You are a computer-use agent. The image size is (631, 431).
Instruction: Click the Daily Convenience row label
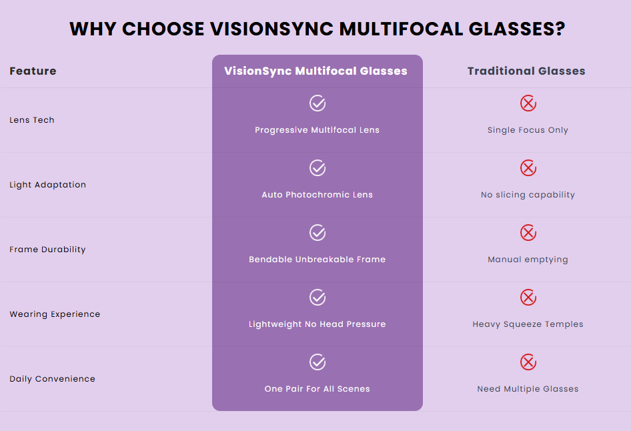(x=52, y=379)
